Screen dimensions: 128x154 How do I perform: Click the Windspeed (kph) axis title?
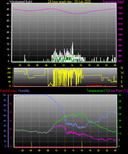tap(21, 2)
